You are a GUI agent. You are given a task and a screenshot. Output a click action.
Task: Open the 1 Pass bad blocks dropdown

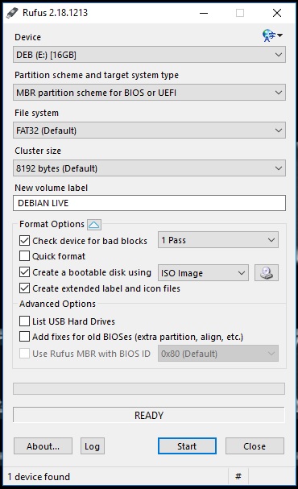pos(218,240)
